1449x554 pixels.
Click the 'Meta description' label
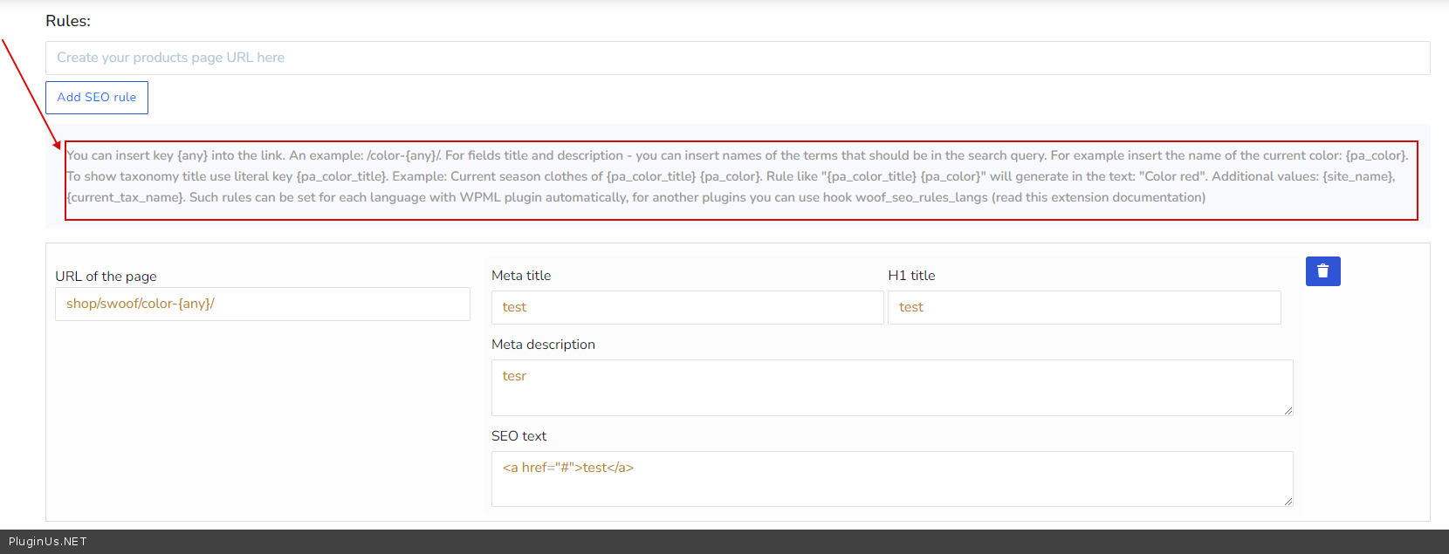pos(543,345)
